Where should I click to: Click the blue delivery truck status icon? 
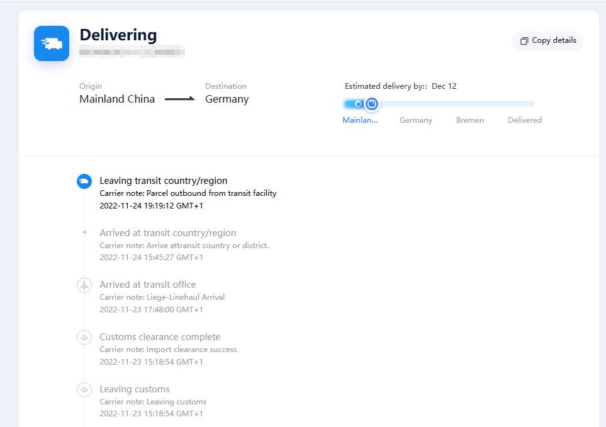click(52, 43)
